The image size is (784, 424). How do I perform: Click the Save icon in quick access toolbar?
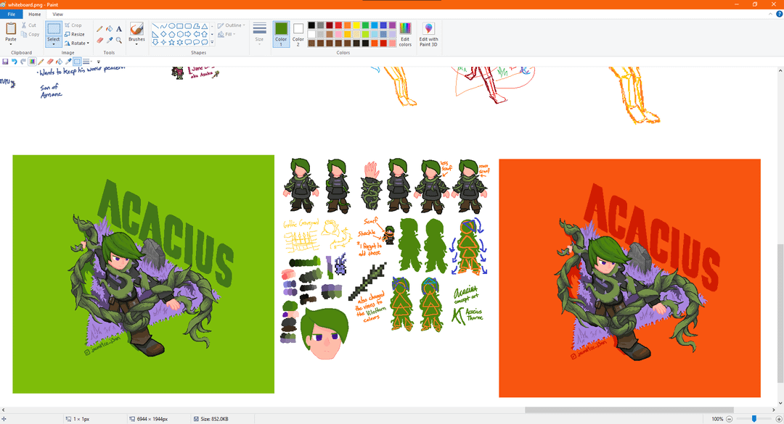(x=5, y=62)
